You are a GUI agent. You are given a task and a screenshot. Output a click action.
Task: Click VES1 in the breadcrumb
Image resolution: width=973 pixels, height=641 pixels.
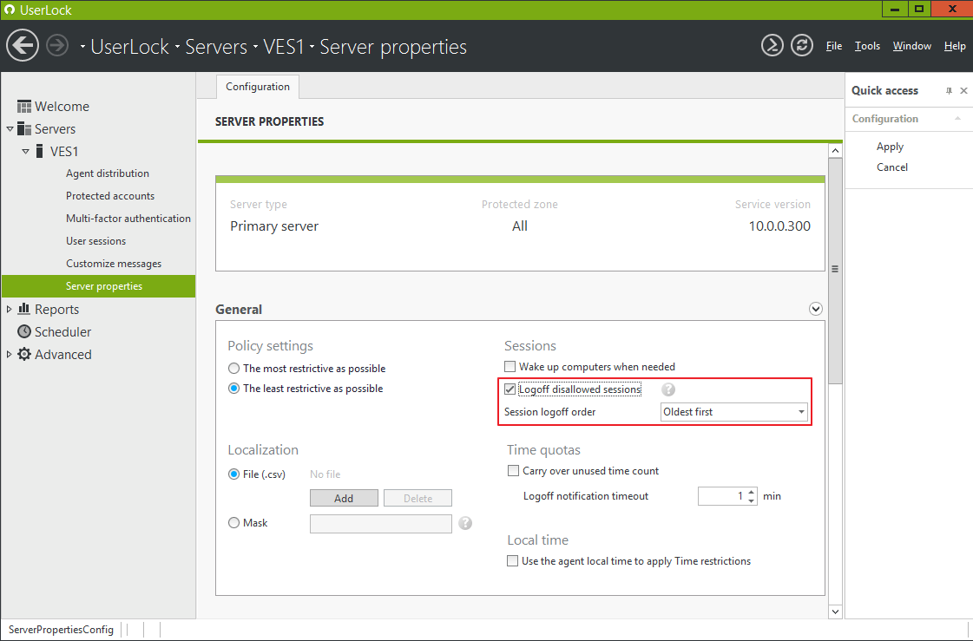[284, 47]
